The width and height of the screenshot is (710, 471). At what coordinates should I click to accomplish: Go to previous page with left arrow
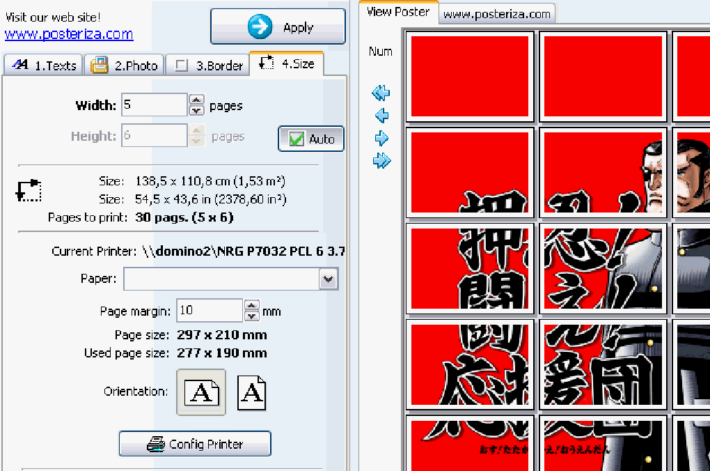(381, 116)
